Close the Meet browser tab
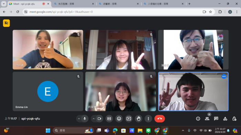 [x=48, y=4]
